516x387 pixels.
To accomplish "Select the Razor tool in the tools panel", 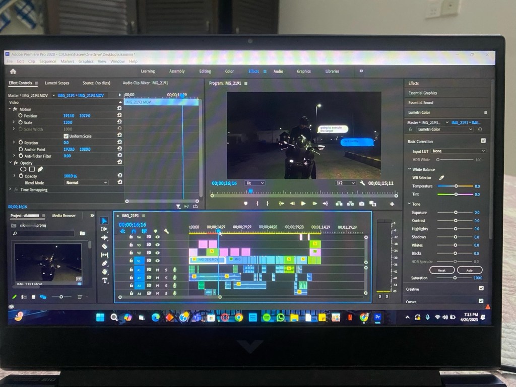I will pos(104,246).
